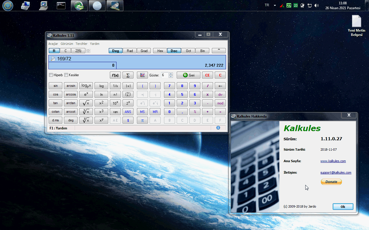369x230 pixels.
Task: Click the log base y of x button
Action: [86, 86]
